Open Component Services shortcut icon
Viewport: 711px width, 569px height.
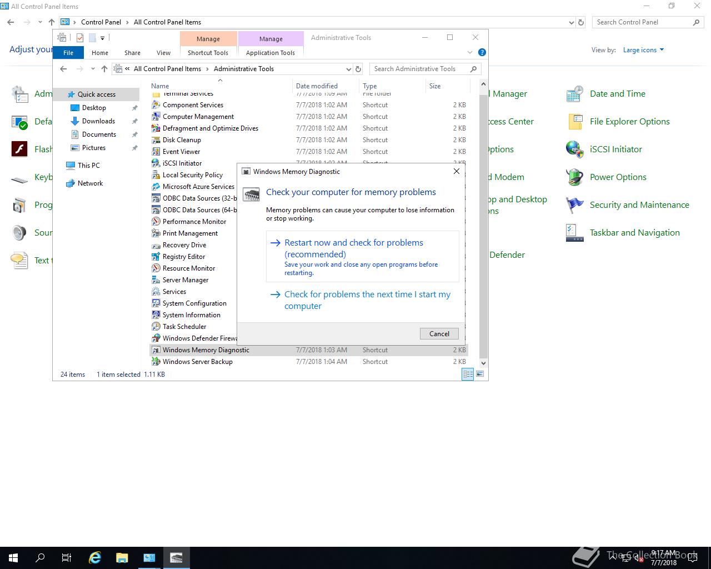[x=156, y=105]
